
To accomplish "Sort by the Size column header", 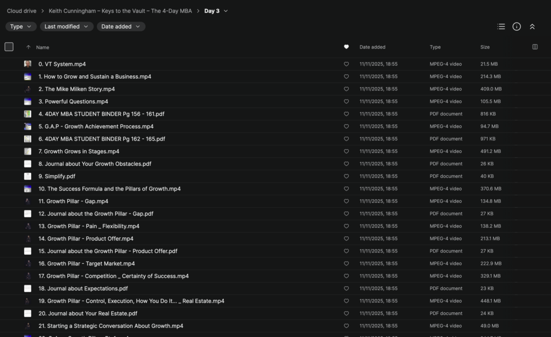I will pos(485,47).
